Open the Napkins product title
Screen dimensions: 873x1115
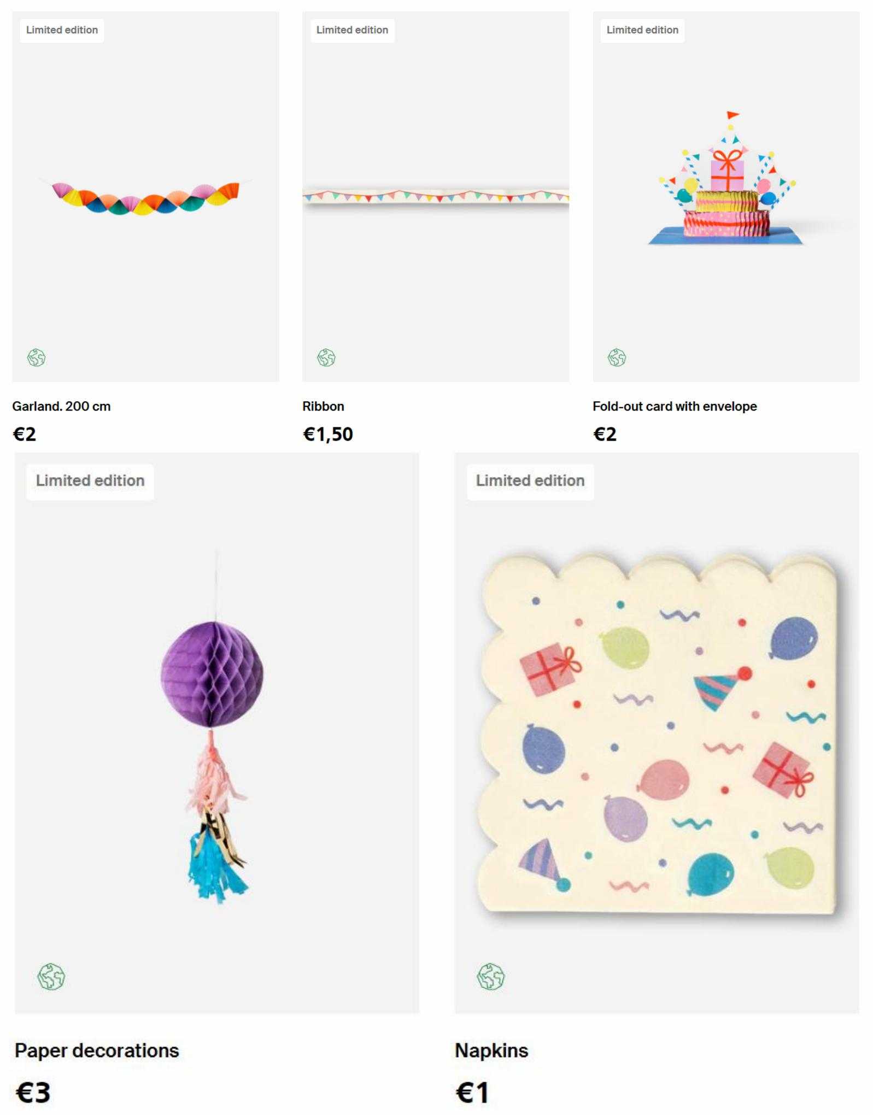click(491, 1051)
